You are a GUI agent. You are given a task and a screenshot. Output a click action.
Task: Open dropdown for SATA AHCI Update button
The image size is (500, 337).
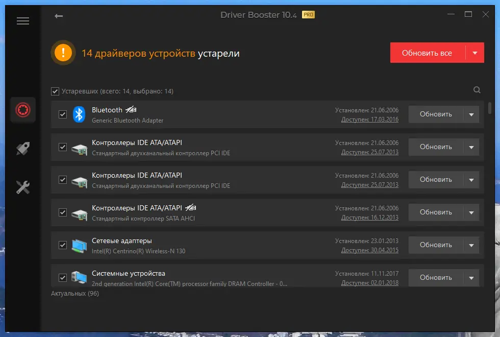point(471,212)
